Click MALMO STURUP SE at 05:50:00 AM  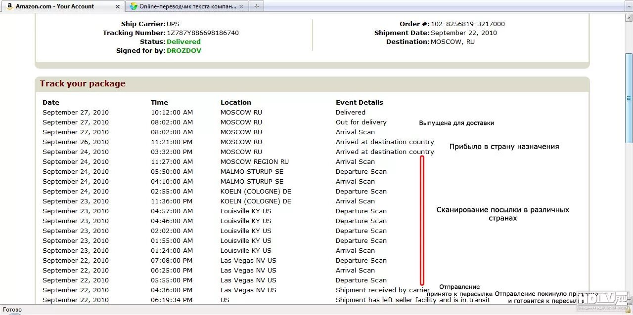click(x=252, y=172)
